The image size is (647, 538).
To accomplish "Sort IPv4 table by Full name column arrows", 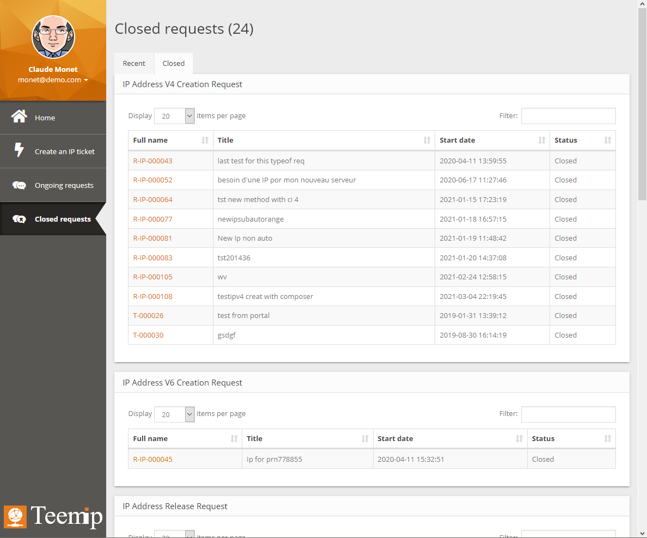I will point(205,140).
